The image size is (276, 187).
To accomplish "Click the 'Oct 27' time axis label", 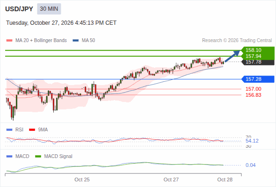I will tap(171, 180).
